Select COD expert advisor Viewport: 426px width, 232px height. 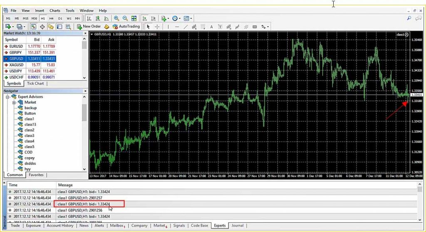click(28, 153)
